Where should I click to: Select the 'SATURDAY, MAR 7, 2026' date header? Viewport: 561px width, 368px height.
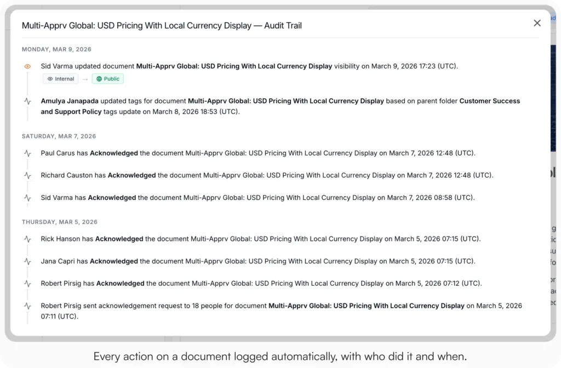click(59, 136)
